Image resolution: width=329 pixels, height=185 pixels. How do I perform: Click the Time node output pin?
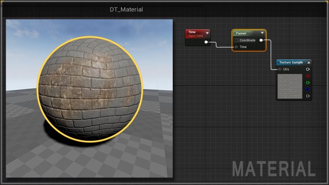pos(206,42)
